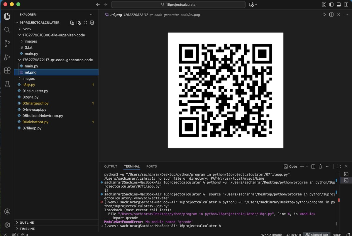Expand images inside file-organizer-code folder
Screen dimensions: 352x236
click(22, 41)
